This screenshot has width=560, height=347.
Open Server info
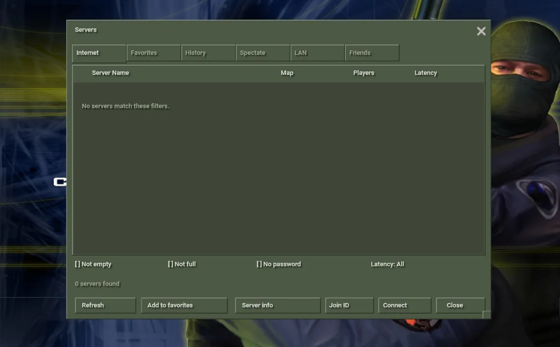pos(277,305)
